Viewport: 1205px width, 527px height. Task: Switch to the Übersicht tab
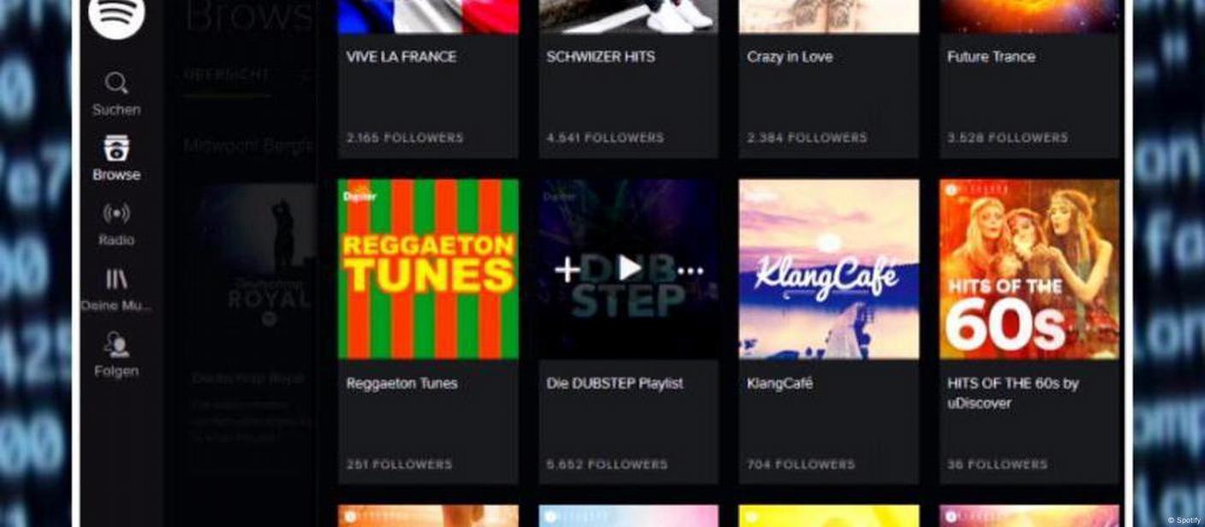(227, 74)
